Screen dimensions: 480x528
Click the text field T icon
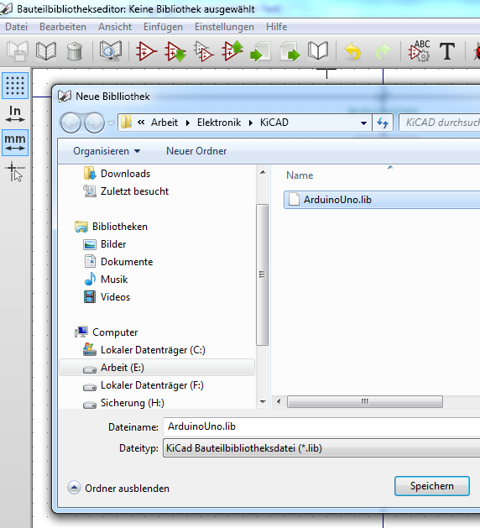click(x=447, y=51)
